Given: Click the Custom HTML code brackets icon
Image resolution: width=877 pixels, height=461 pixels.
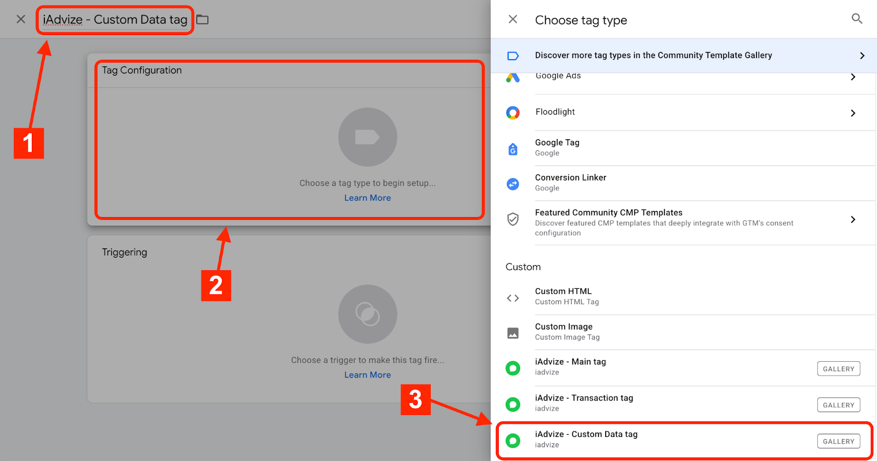Looking at the screenshot, I should pos(512,298).
